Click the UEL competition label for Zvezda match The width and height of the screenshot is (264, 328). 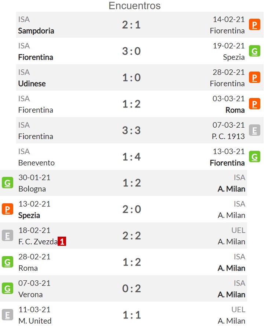[238, 230]
